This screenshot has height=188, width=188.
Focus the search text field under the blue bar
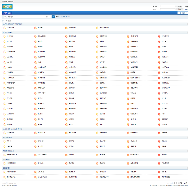coord(24,17)
